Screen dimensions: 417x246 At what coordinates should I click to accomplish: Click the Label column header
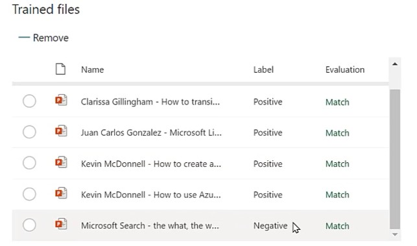(x=263, y=69)
